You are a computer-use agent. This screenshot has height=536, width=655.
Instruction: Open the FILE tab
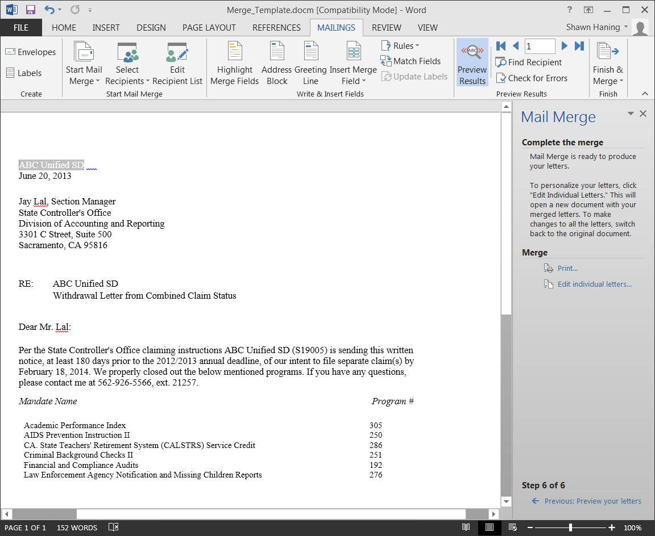click(x=21, y=27)
